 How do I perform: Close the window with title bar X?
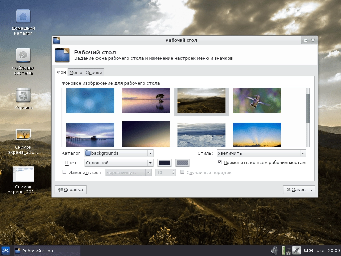coord(313,40)
